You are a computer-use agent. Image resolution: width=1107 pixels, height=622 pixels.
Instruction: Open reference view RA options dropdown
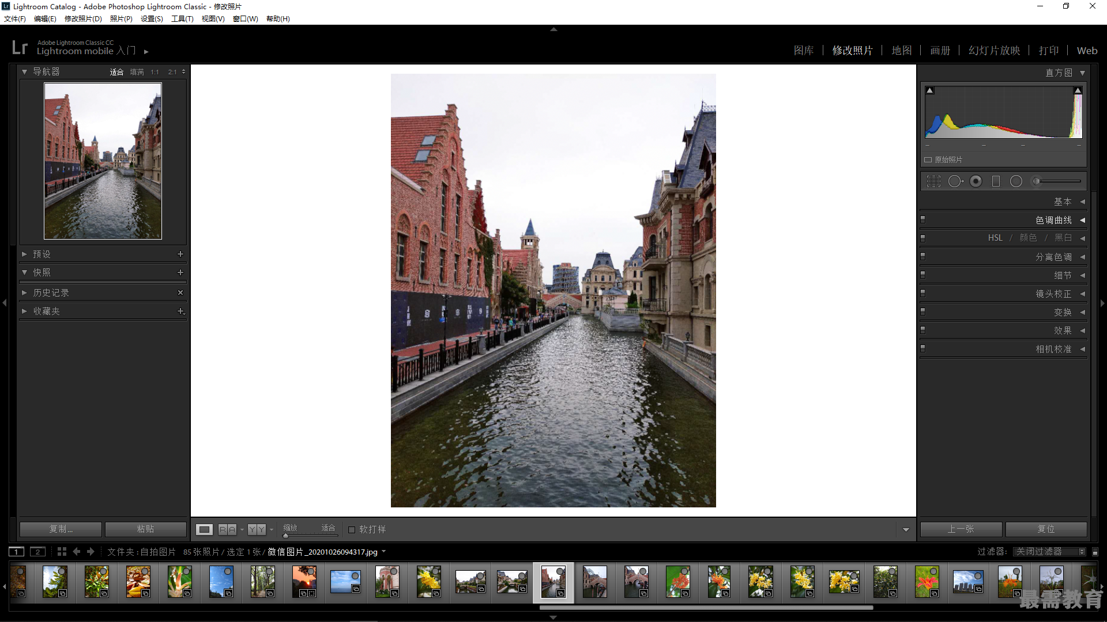point(242,530)
